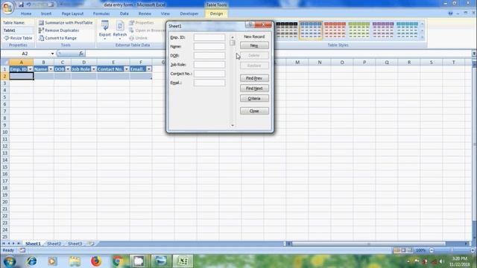The height and width of the screenshot is (268, 477).
Task: Click the Contact No. input field
Action: pyautogui.click(x=209, y=74)
